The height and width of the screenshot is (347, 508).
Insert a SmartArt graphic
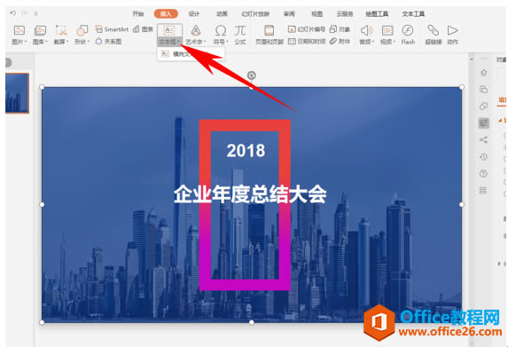(x=112, y=29)
